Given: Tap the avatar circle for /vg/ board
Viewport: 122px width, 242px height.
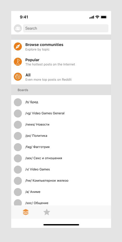Looking at the screenshot, I should click(18, 114).
